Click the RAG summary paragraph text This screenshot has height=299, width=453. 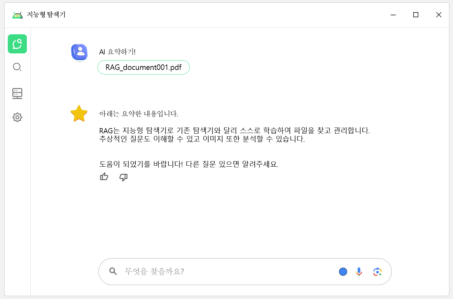click(234, 135)
